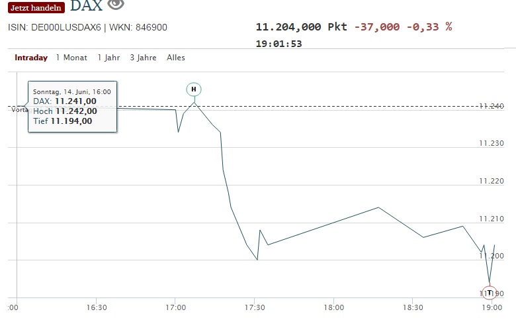This screenshot has height=322, width=516.
Task: Click the Jetzt handeln button
Action: point(36,7)
